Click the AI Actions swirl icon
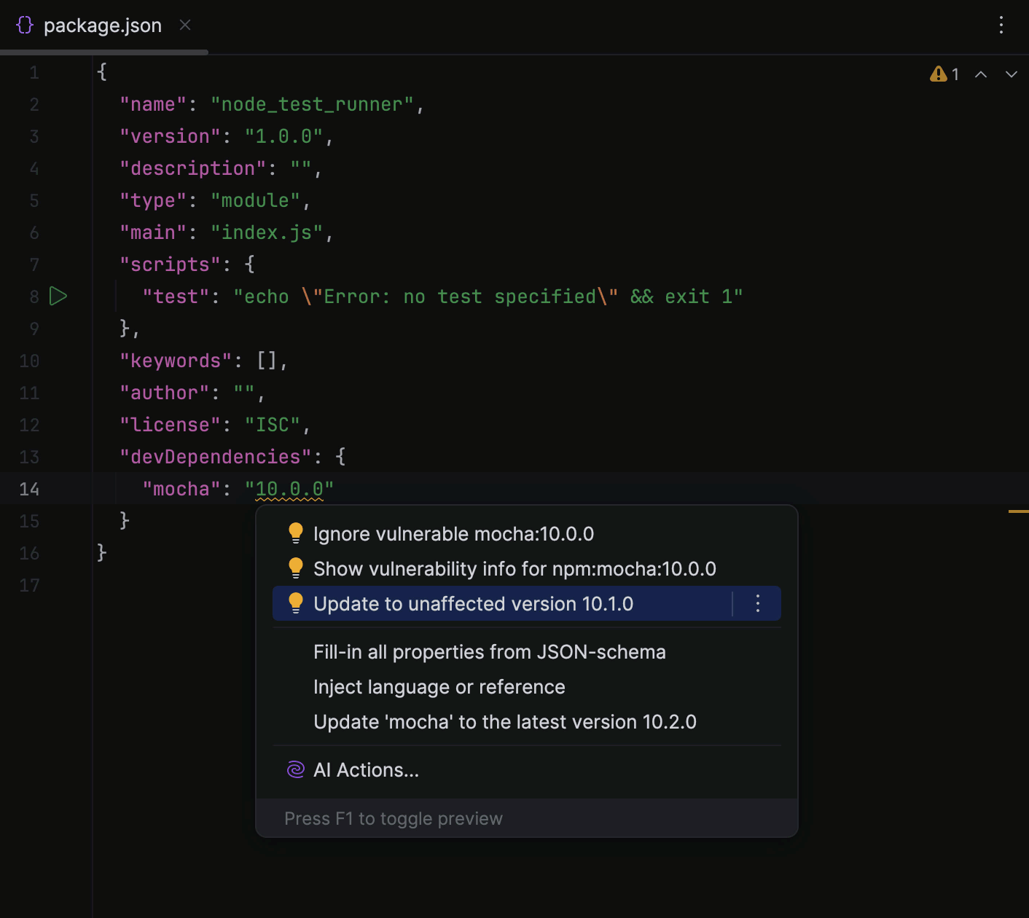The width and height of the screenshot is (1029, 918). pos(294,769)
